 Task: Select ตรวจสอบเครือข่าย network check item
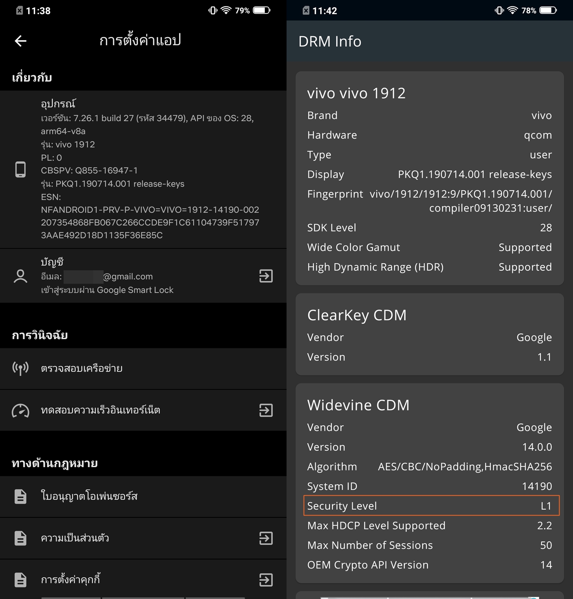143,369
